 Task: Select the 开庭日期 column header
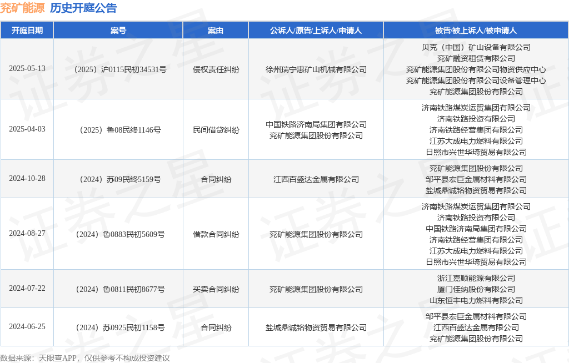27,31
